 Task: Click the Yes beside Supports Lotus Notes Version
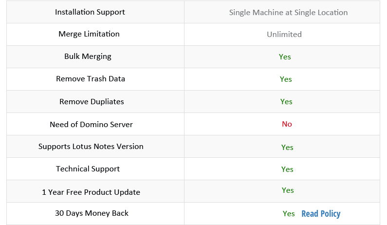click(287, 148)
